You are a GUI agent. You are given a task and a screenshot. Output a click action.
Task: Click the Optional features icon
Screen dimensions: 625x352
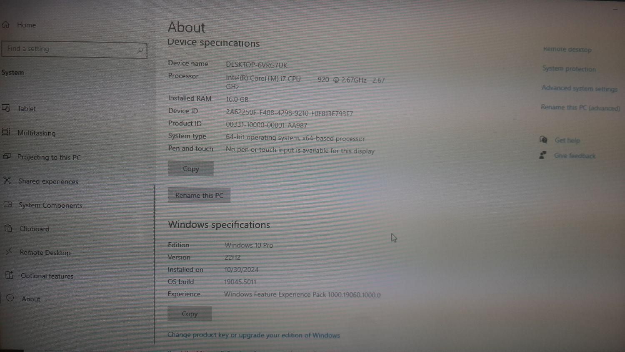10,275
